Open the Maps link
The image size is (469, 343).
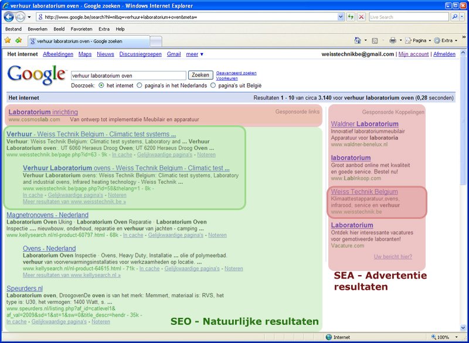85,54
